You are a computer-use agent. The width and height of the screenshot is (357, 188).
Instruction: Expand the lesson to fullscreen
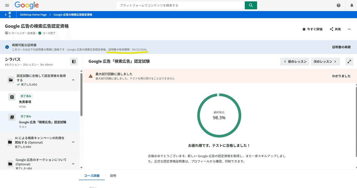(349, 61)
